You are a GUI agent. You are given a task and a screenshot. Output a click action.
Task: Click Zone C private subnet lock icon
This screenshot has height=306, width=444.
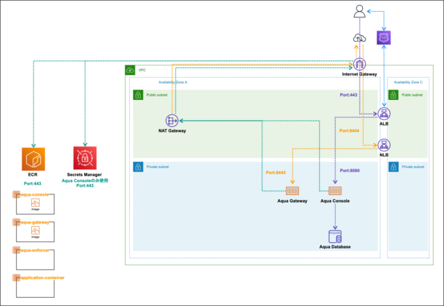coord(393,167)
